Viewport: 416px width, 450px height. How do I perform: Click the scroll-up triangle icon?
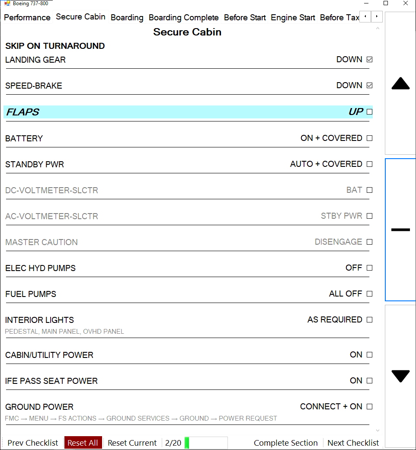click(400, 83)
